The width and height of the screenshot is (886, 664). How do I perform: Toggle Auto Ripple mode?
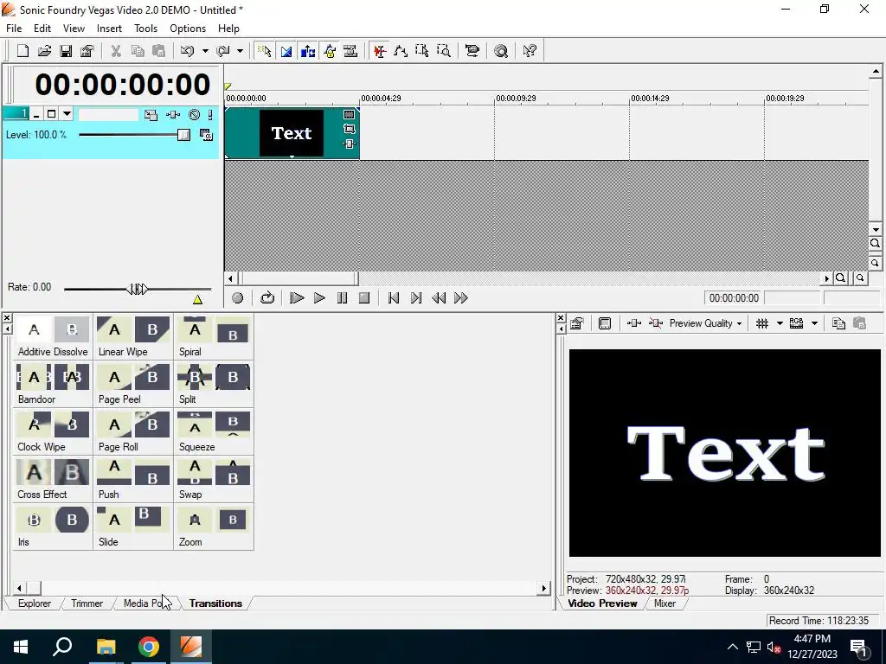307,51
